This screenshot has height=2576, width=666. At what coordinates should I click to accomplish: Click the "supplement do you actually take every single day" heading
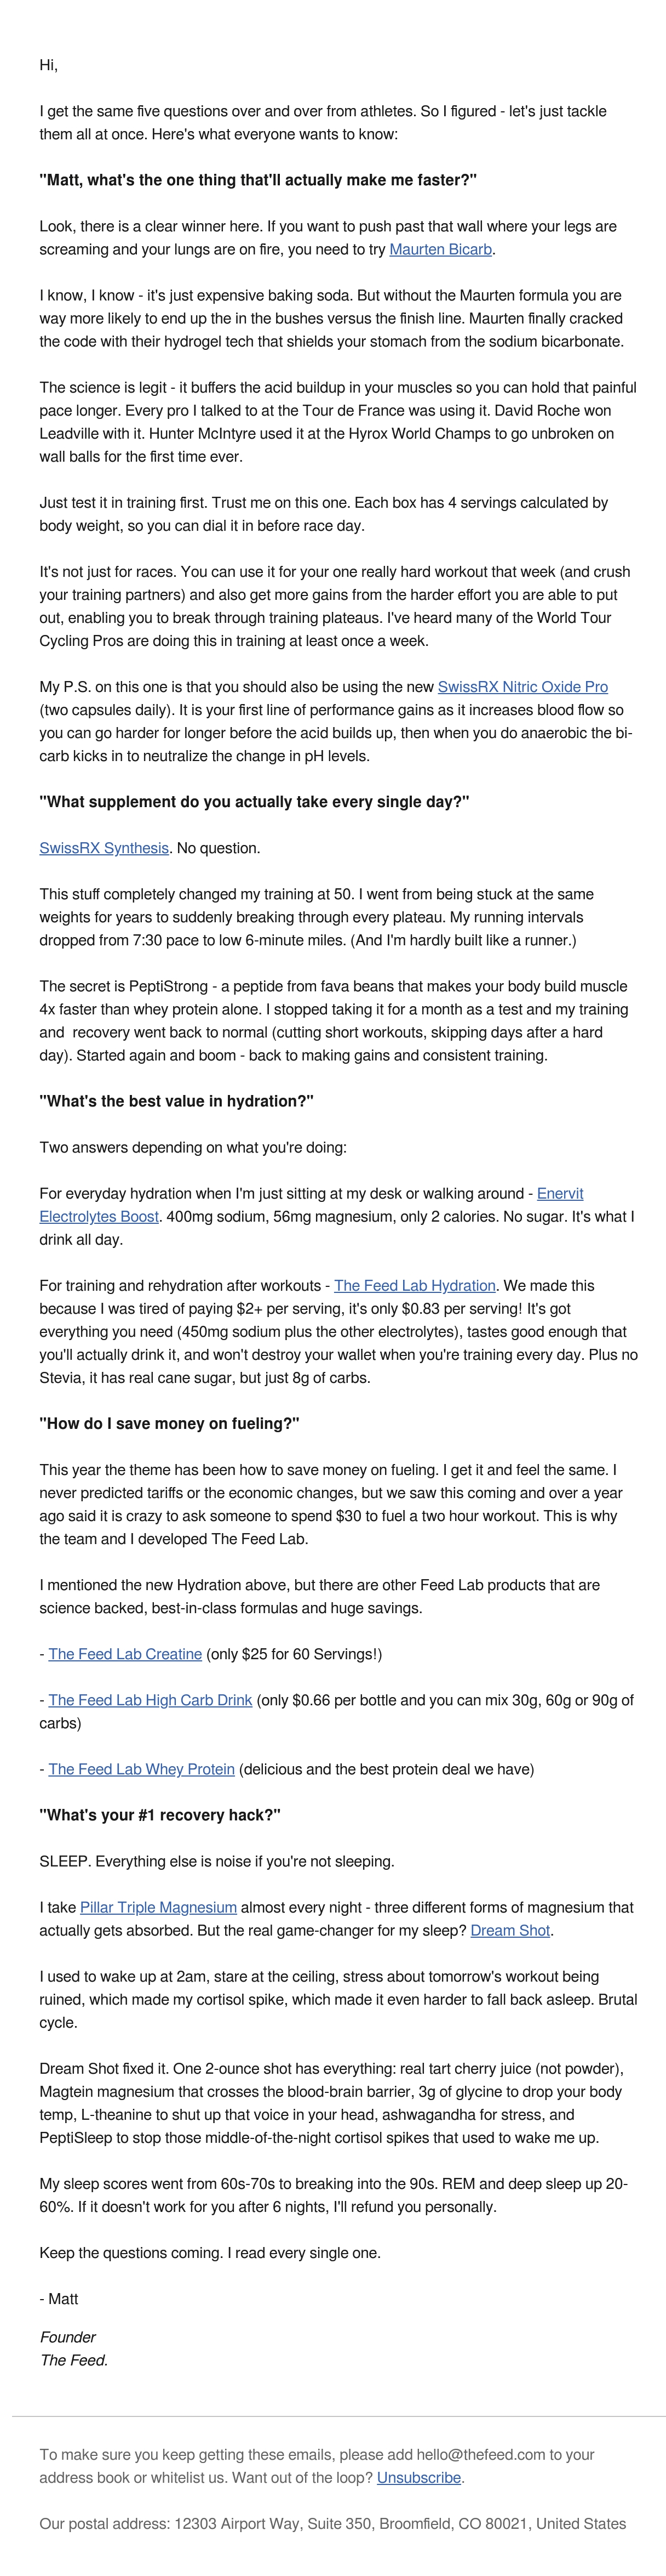[x=255, y=802]
